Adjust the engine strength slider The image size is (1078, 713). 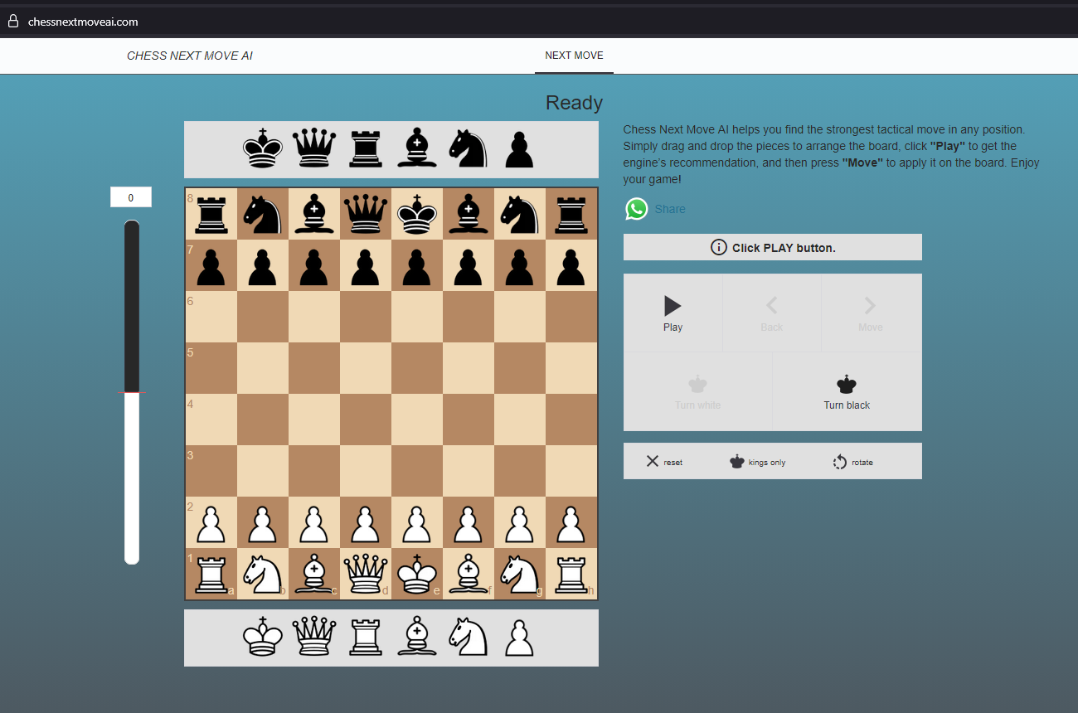[x=131, y=390]
